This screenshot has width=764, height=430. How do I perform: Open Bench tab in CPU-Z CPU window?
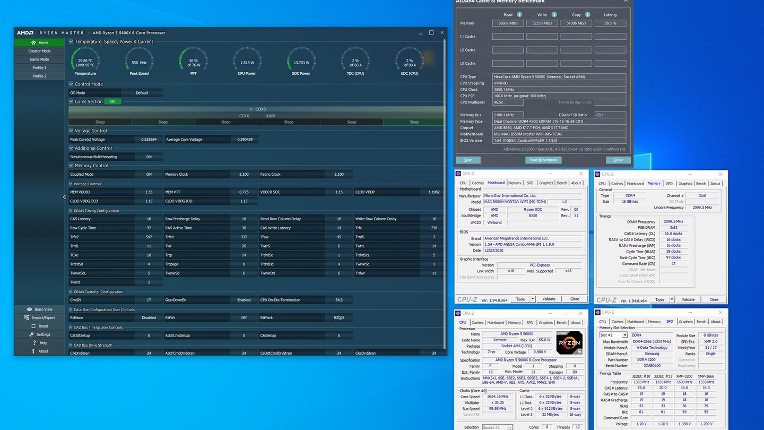point(561,322)
